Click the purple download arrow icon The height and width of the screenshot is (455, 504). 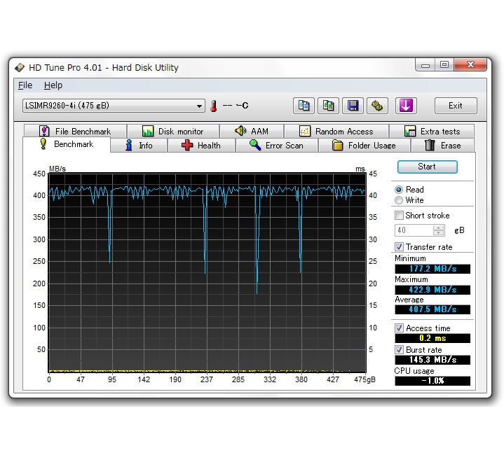pos(407,106)
